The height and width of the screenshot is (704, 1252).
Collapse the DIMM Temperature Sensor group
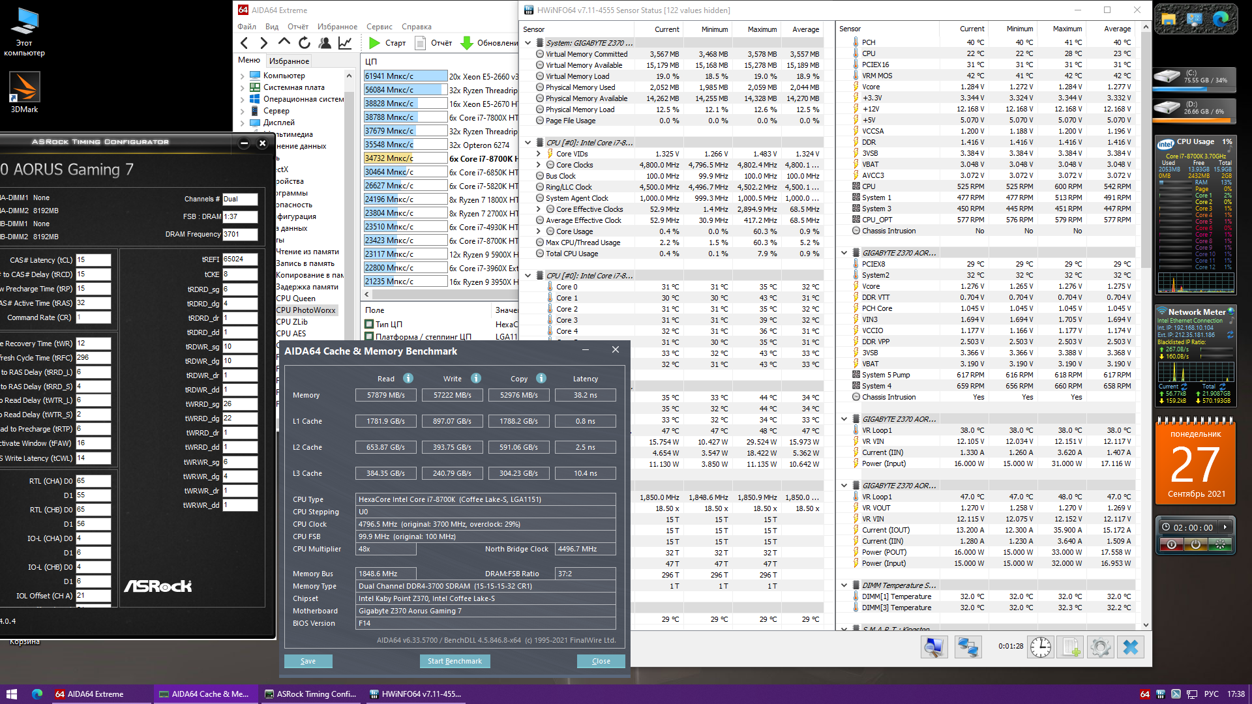[844, 585]
